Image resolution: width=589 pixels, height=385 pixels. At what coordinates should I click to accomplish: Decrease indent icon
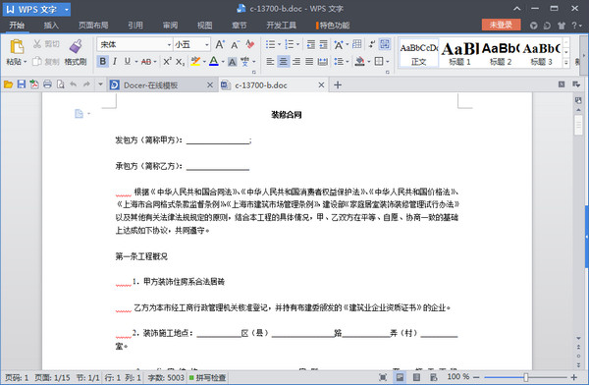310,45
